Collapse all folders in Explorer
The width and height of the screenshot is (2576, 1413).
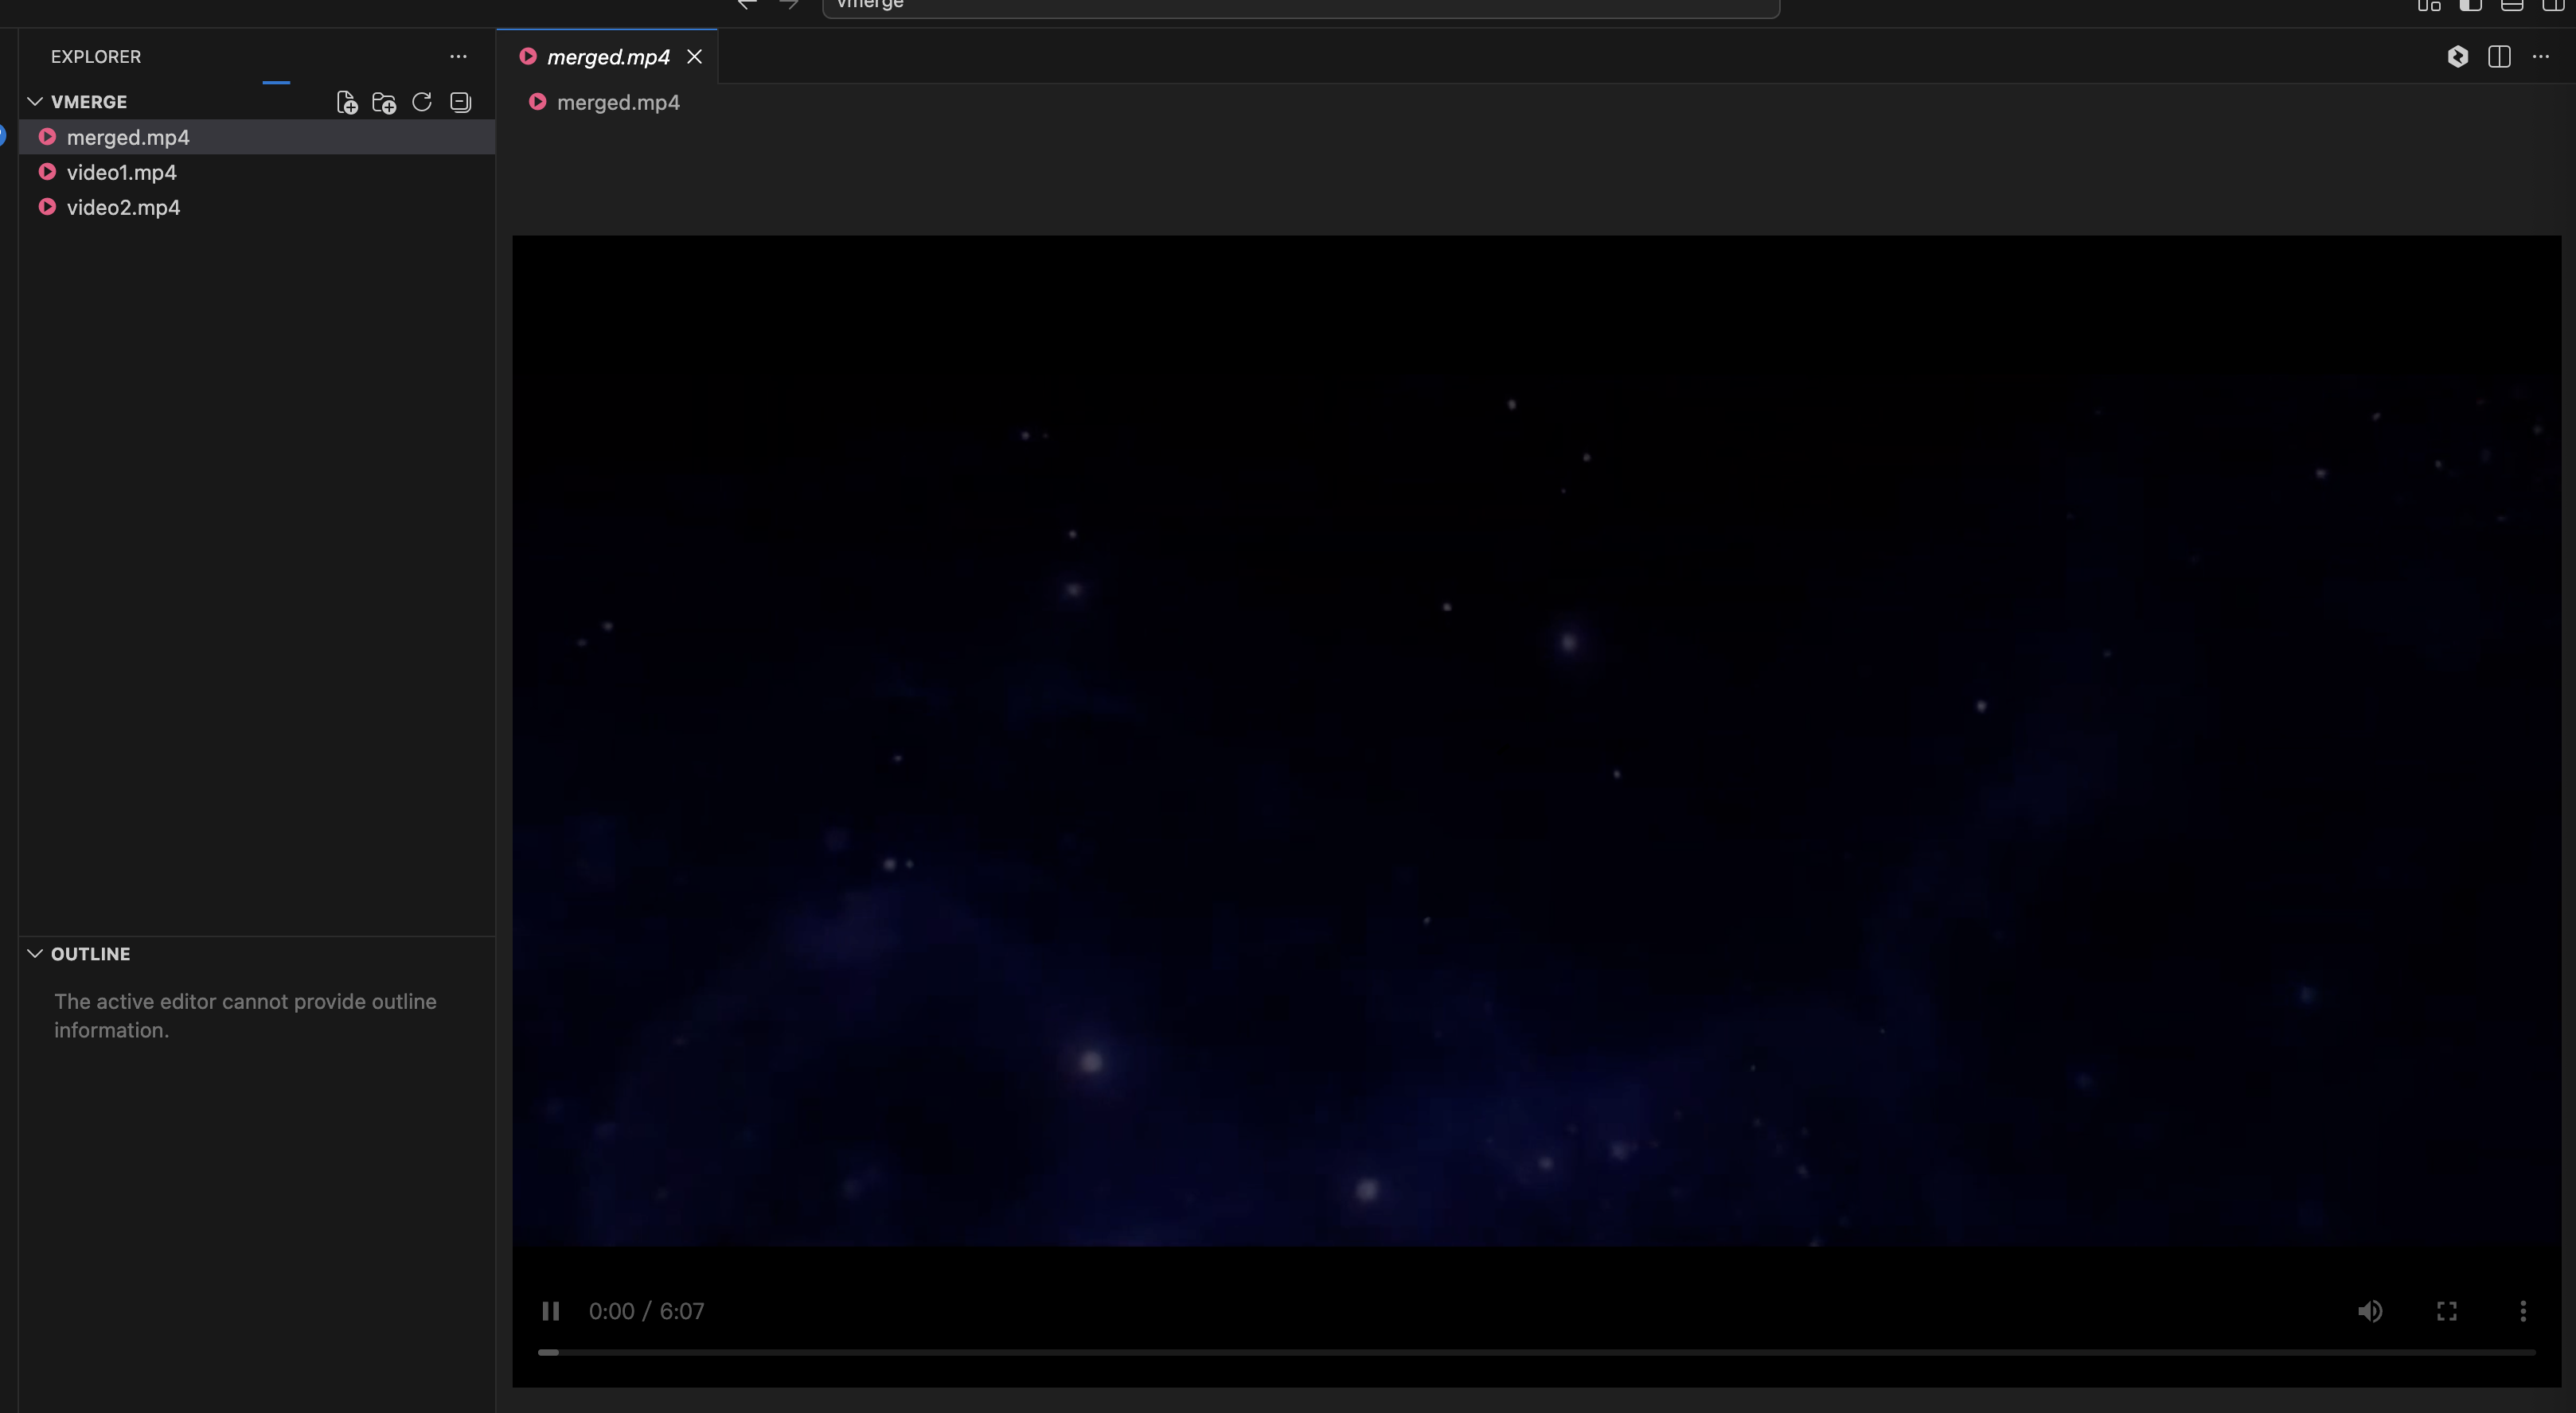[460, 102]
